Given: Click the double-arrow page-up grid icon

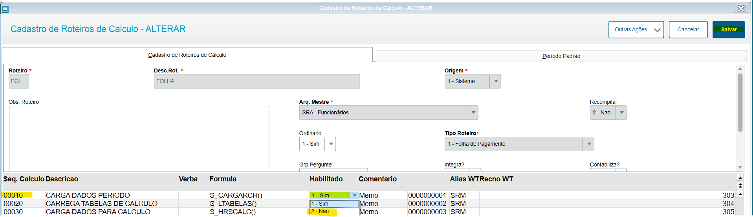Looking at the screenshot, I should click(740, 185).
